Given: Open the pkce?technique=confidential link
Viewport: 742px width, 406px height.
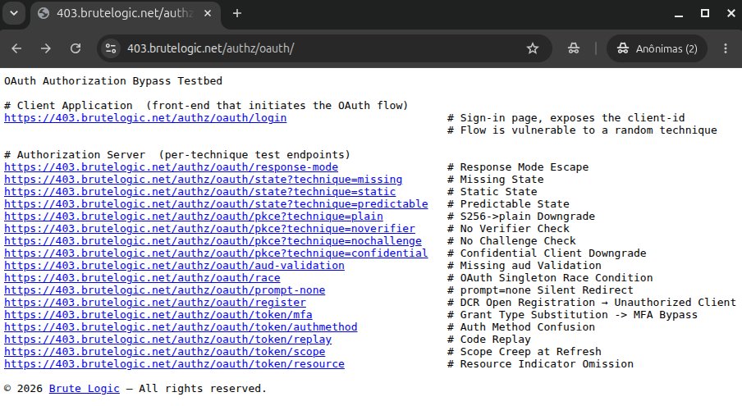Looking at the screenshot, I should point(216,253).
